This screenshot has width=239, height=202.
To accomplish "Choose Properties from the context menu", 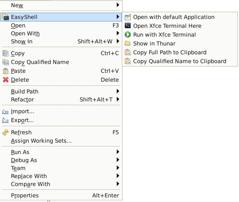I will point(61,195).
